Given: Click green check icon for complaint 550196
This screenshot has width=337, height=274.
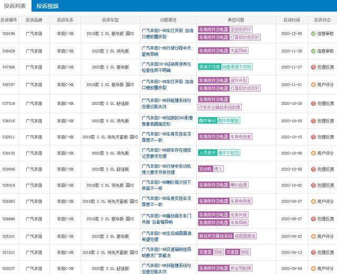Looking at the screenshot, I should pos(313,34).
